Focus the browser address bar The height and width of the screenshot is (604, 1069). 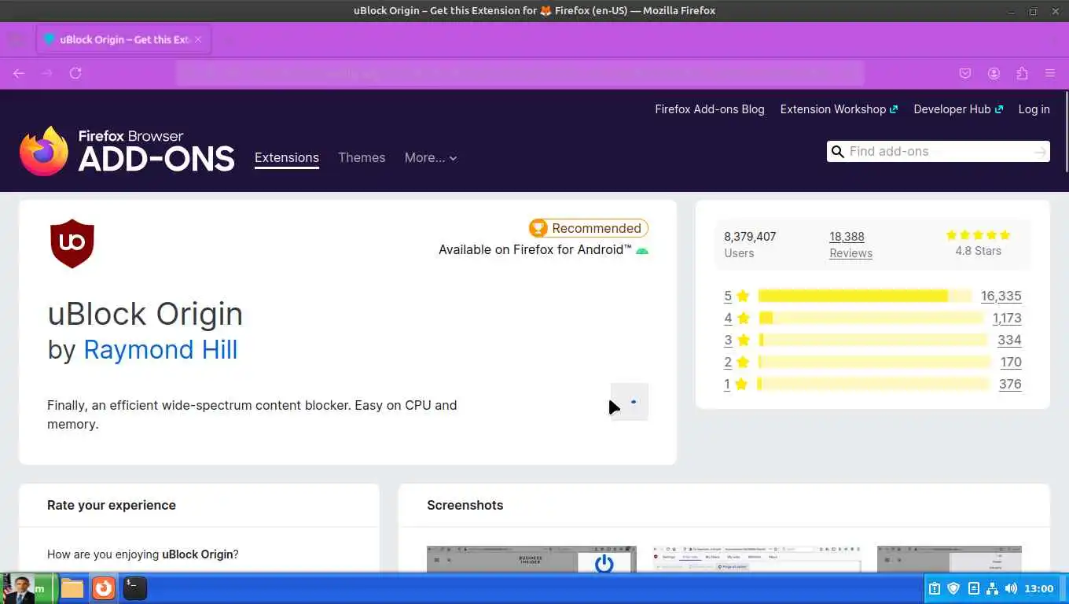point(520,73)
